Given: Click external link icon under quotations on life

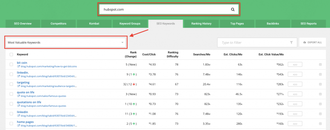Looking at the screenshot, I should pyautogui.click(x=18, y=106).
